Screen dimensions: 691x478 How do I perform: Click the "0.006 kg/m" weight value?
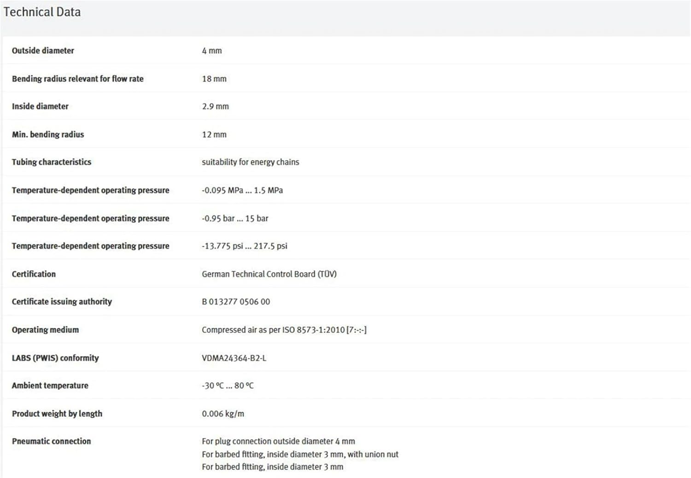tap(223, 413)
